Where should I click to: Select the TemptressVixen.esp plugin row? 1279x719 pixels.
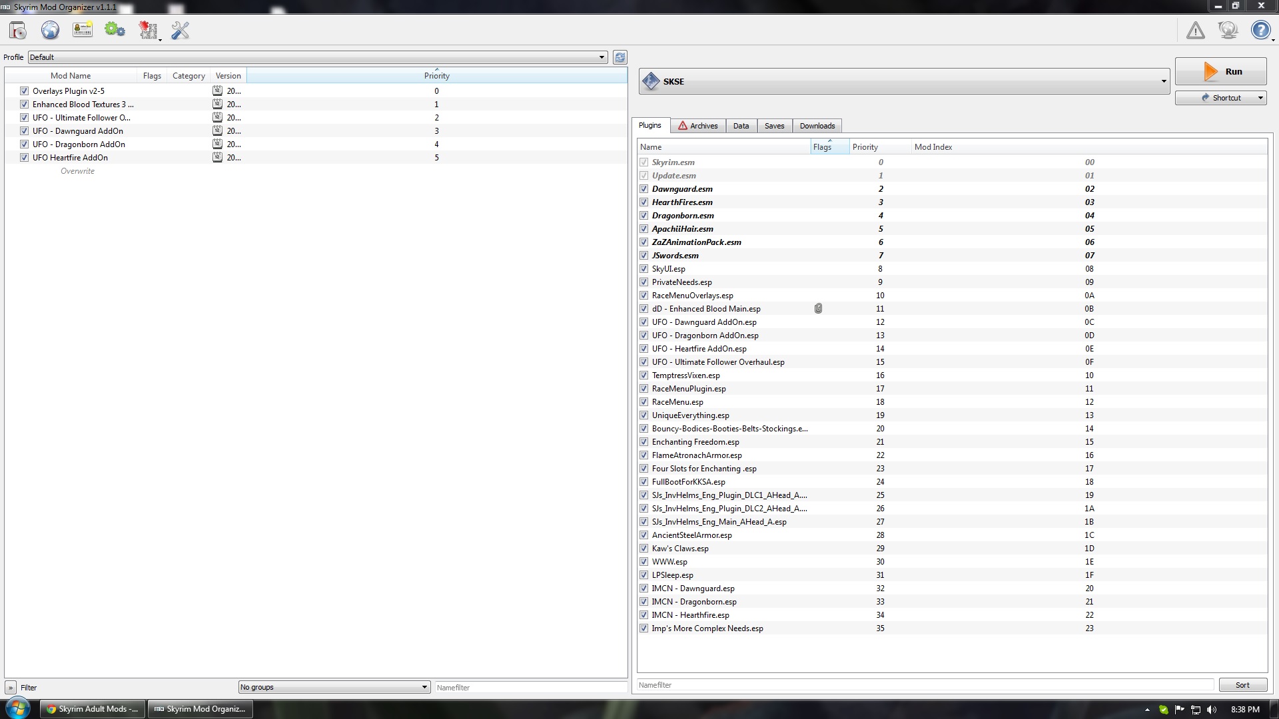point(952,375)
